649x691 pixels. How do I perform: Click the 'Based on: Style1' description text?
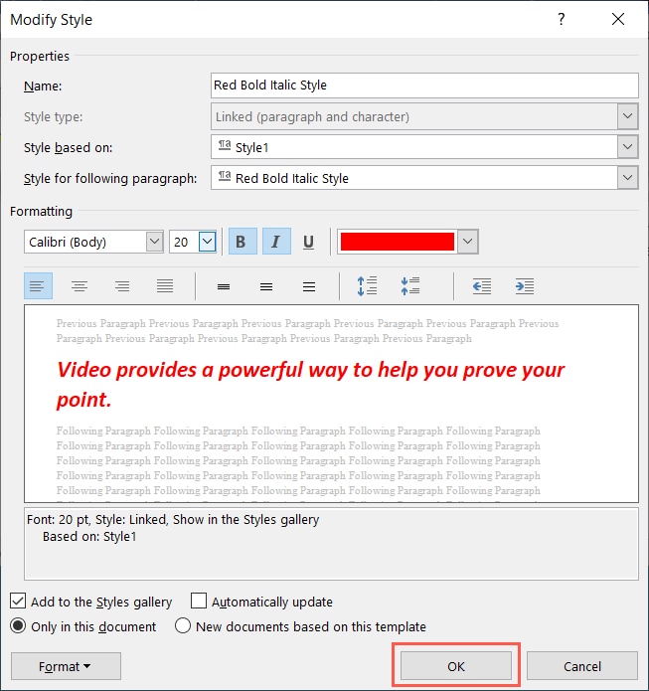pos(89,537)
